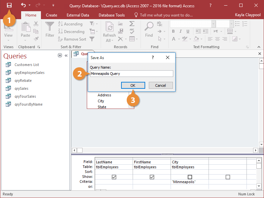Open the Quick Access Toolbar customize dropdown
264x198 pixels.
[x=53, y=5]
